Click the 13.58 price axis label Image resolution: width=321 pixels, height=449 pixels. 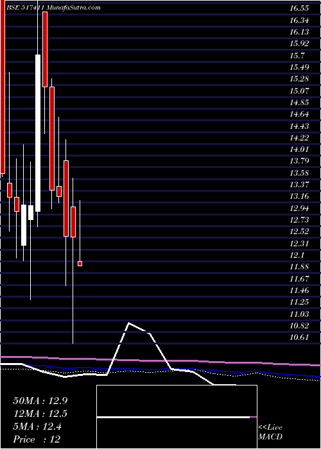[299, 173]
